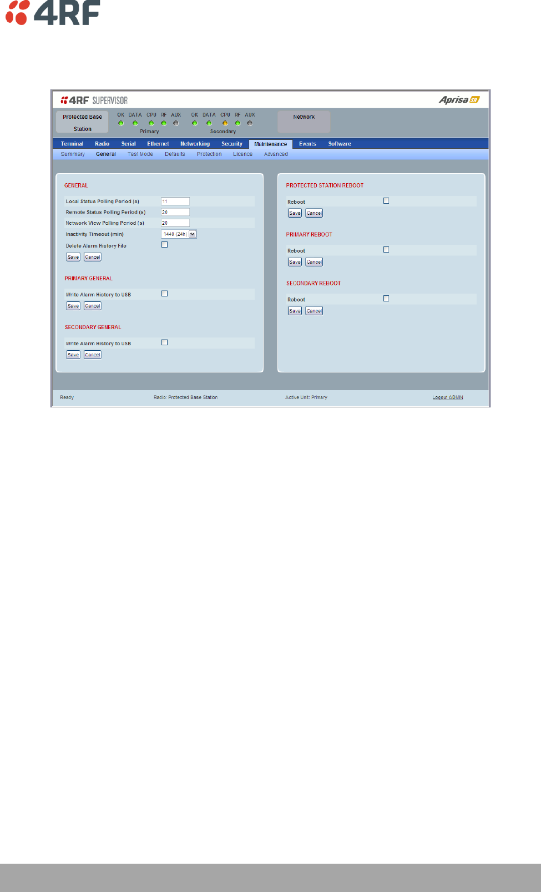
Task: Click the 4RF Supervisor logo
Action: click(94, 100)
